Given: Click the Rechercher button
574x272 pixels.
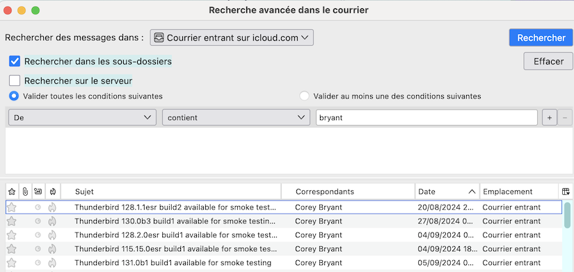Looking at the screenshot, I should point(541,37).
